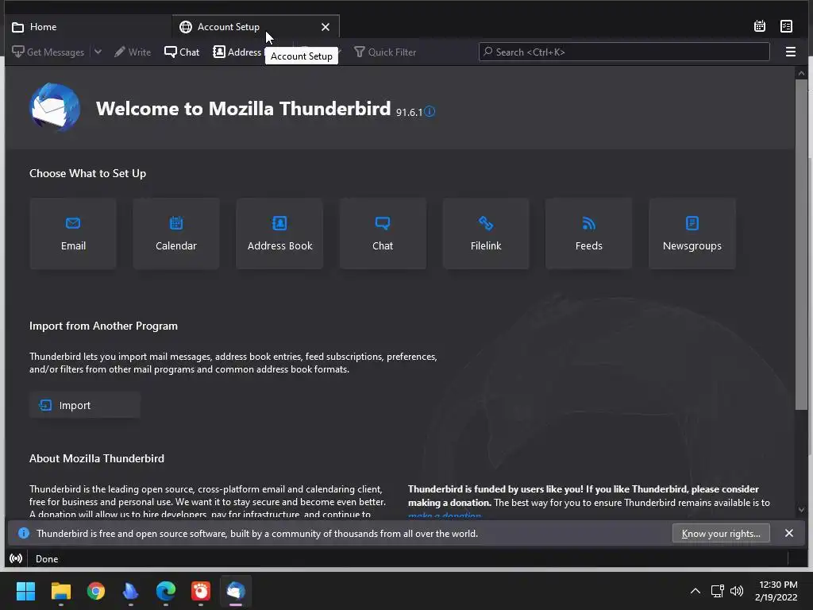
Task: Open the calendar tab icon in the title bar
Action: click(x=760, y=26)
